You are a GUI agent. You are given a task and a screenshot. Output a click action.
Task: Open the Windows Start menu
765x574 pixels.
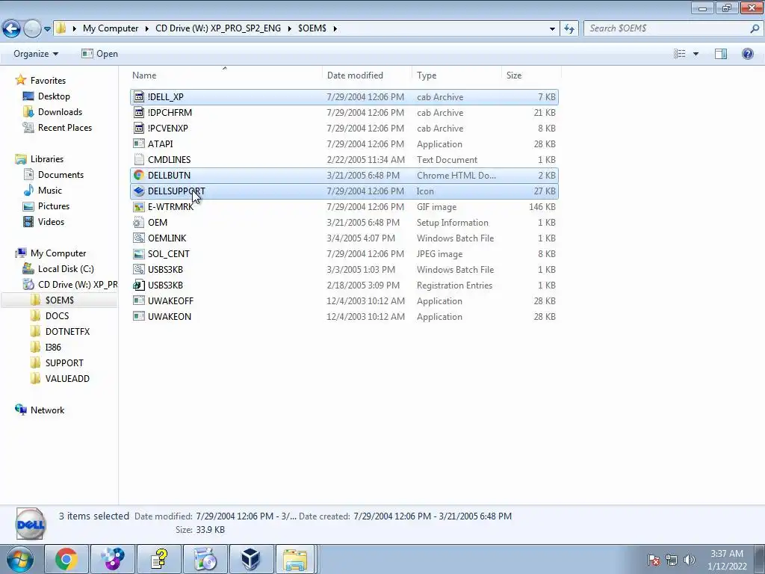click(20, 559)
